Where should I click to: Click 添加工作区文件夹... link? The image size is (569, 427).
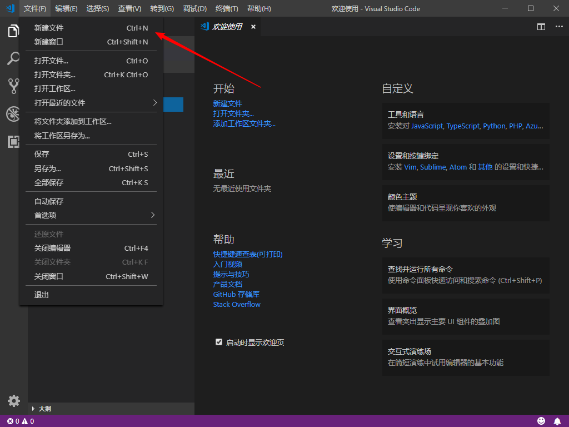pos(244,124)
